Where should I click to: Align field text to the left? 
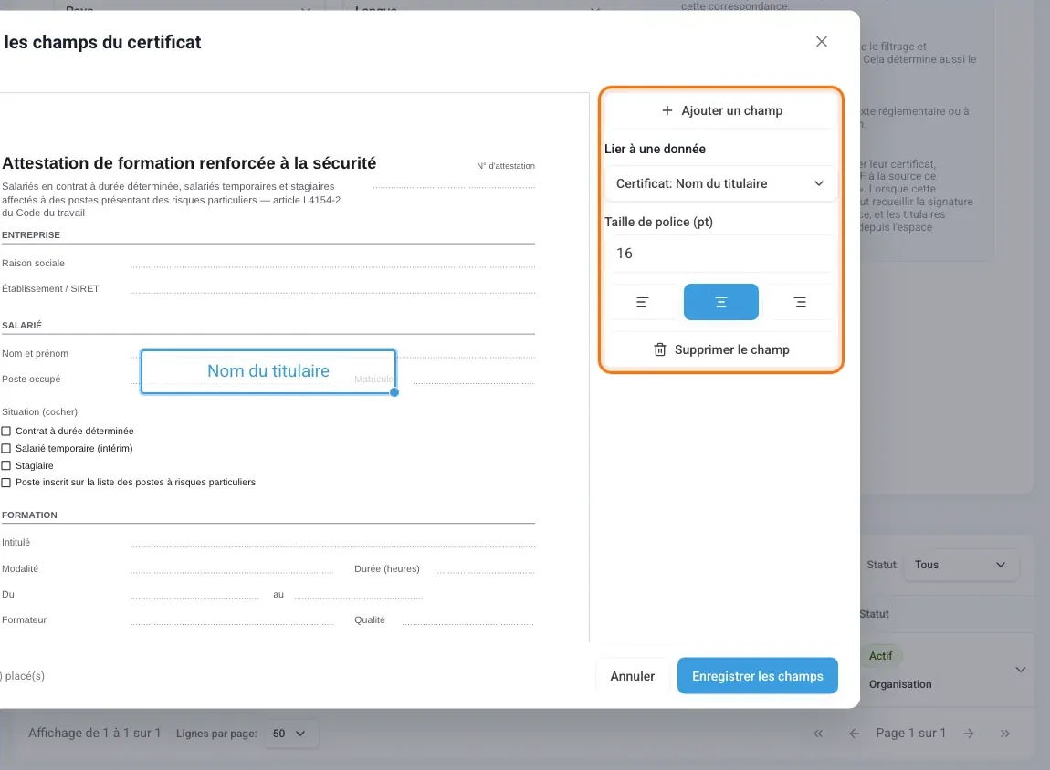642,302
